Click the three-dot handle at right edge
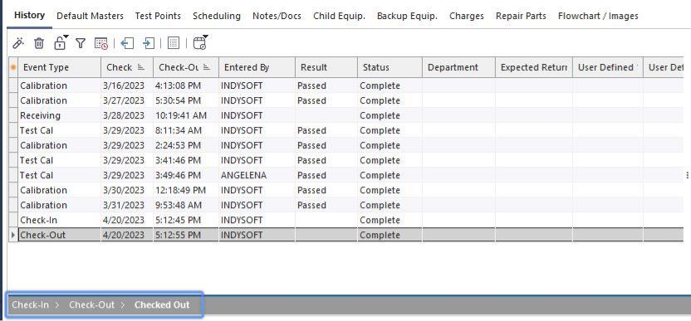 (x=688, y=175)
